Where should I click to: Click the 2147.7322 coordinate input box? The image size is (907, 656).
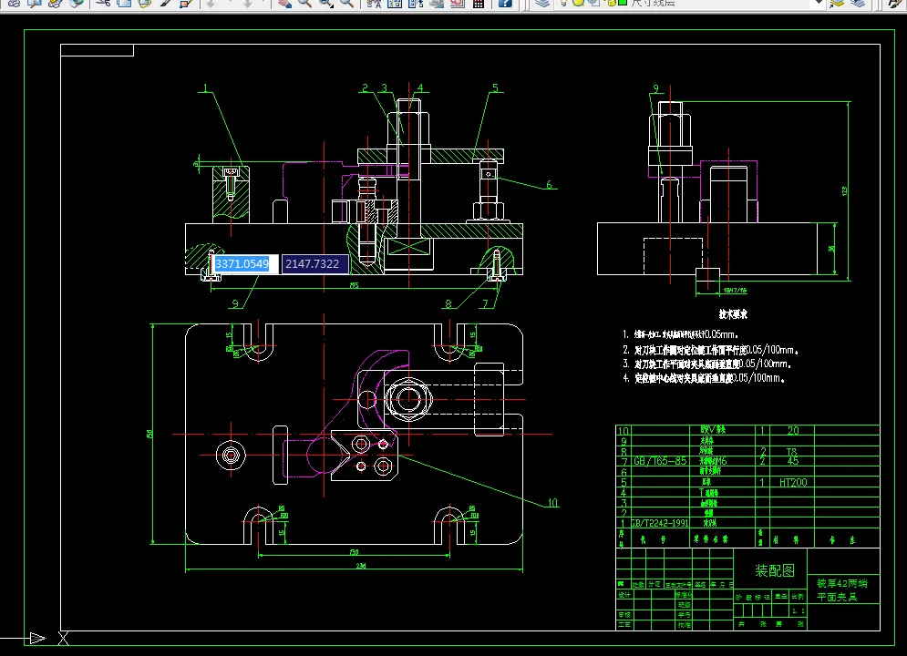click(x=314, y=264)
